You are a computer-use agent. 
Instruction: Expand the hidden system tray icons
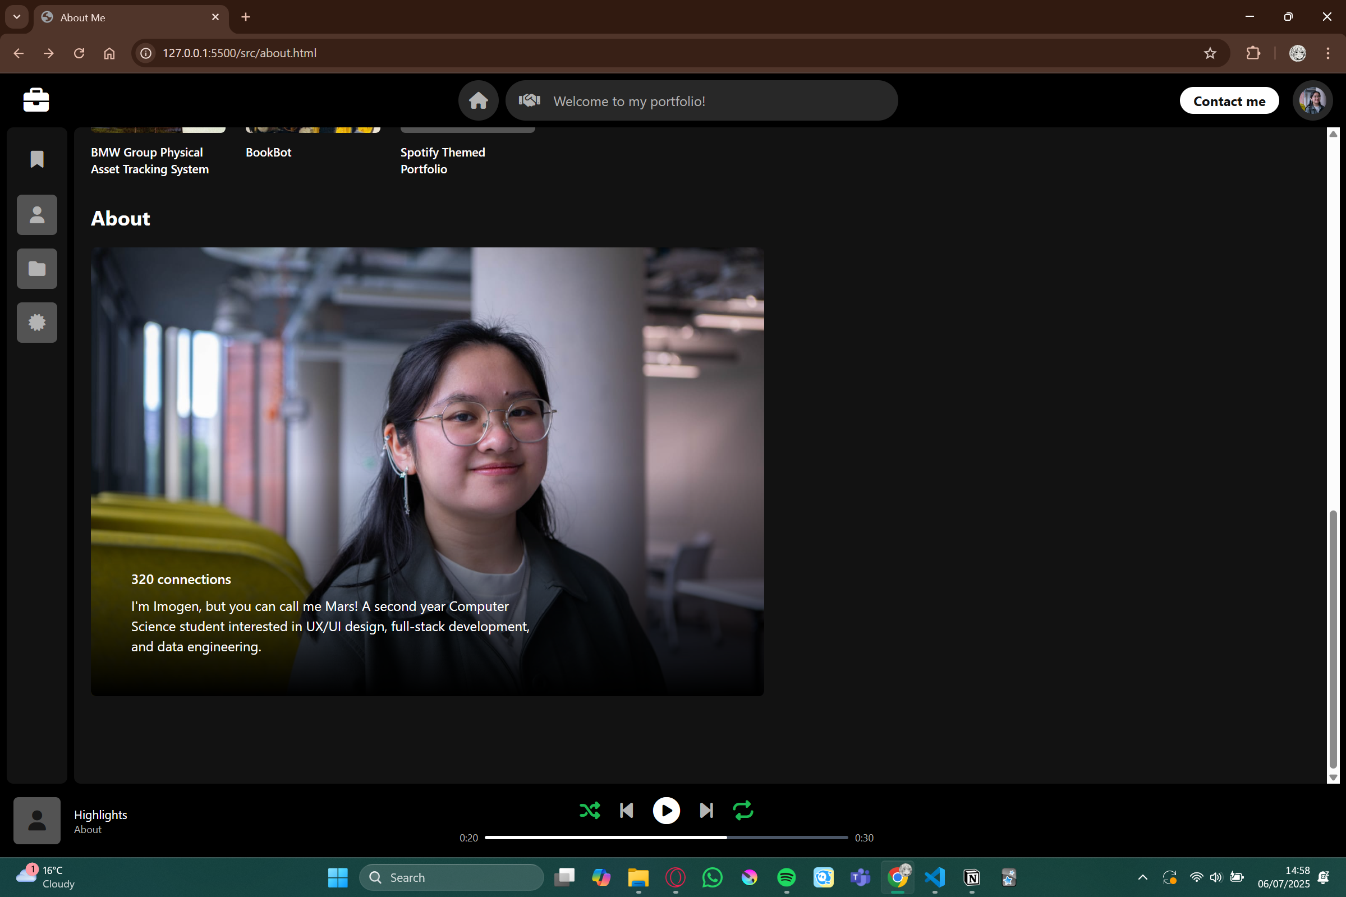1142,877
